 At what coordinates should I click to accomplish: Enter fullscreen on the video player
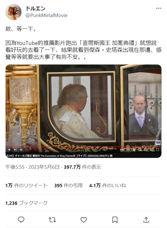158,150
